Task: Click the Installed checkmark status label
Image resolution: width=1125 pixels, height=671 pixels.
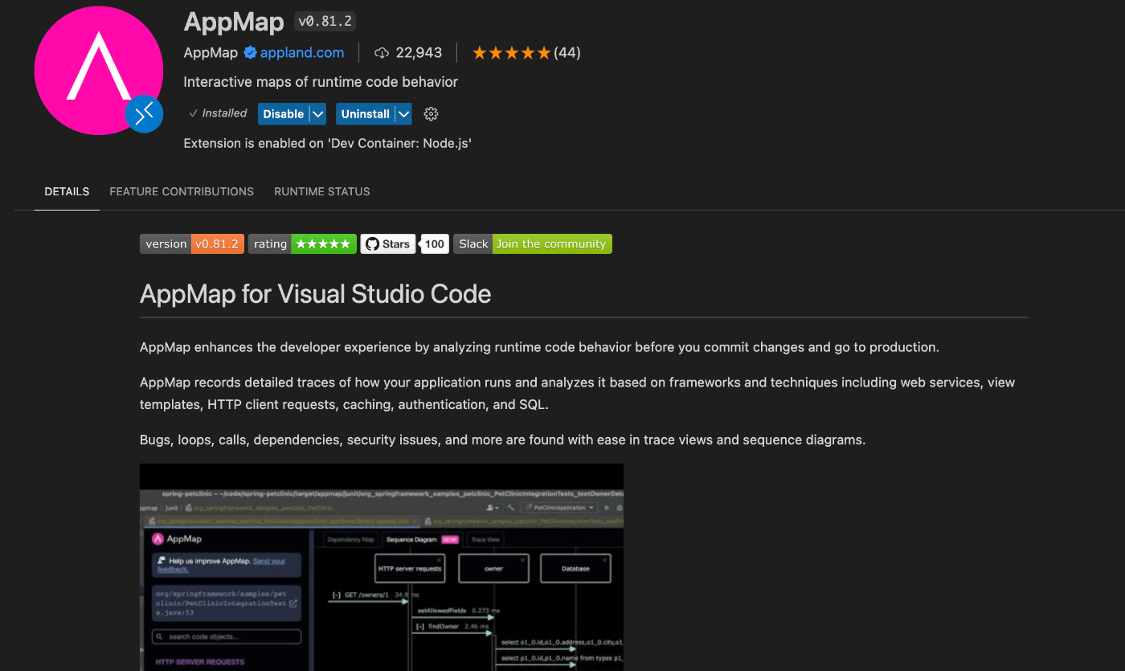Action: pyautogui.click(x=218, y=113)
